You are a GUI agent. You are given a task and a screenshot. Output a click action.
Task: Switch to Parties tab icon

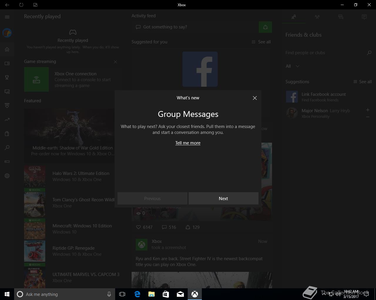pos(317,17)
